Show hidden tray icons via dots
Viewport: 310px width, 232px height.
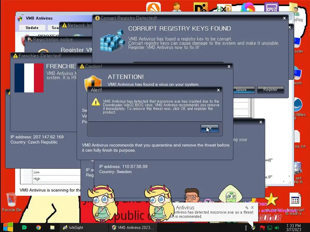[x=246, y=228]
